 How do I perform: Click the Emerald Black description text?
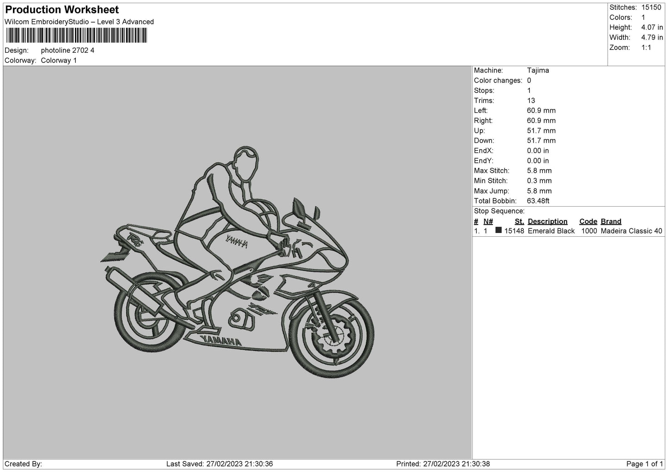(551, 231)
